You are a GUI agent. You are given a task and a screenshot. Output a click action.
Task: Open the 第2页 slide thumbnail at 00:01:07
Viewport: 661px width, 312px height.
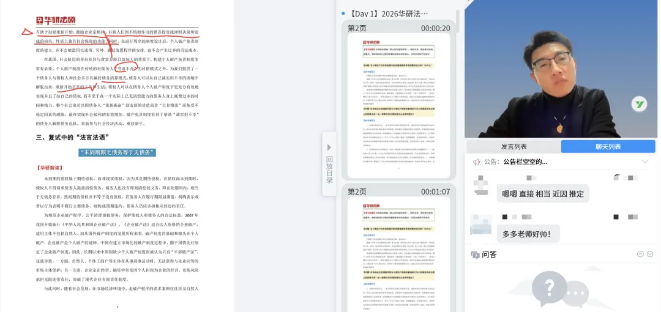pyautogui.click(x=399, y=255)
